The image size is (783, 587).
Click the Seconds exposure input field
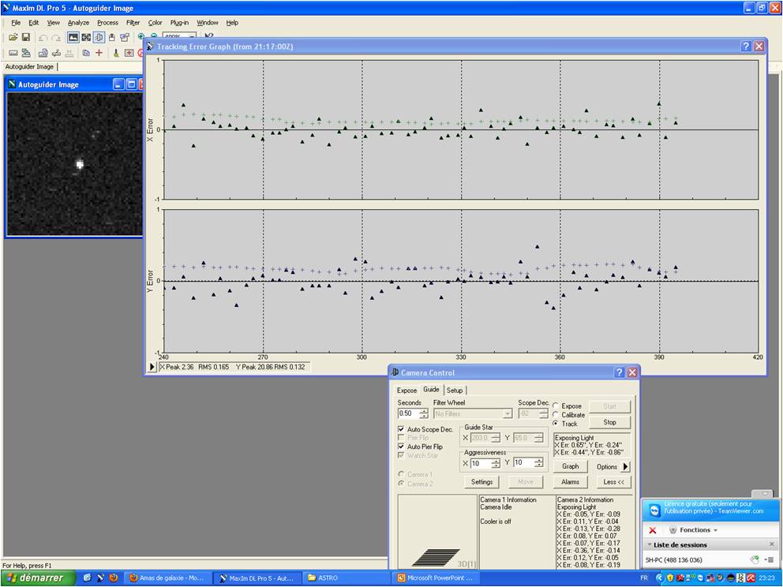coord(408,413)
